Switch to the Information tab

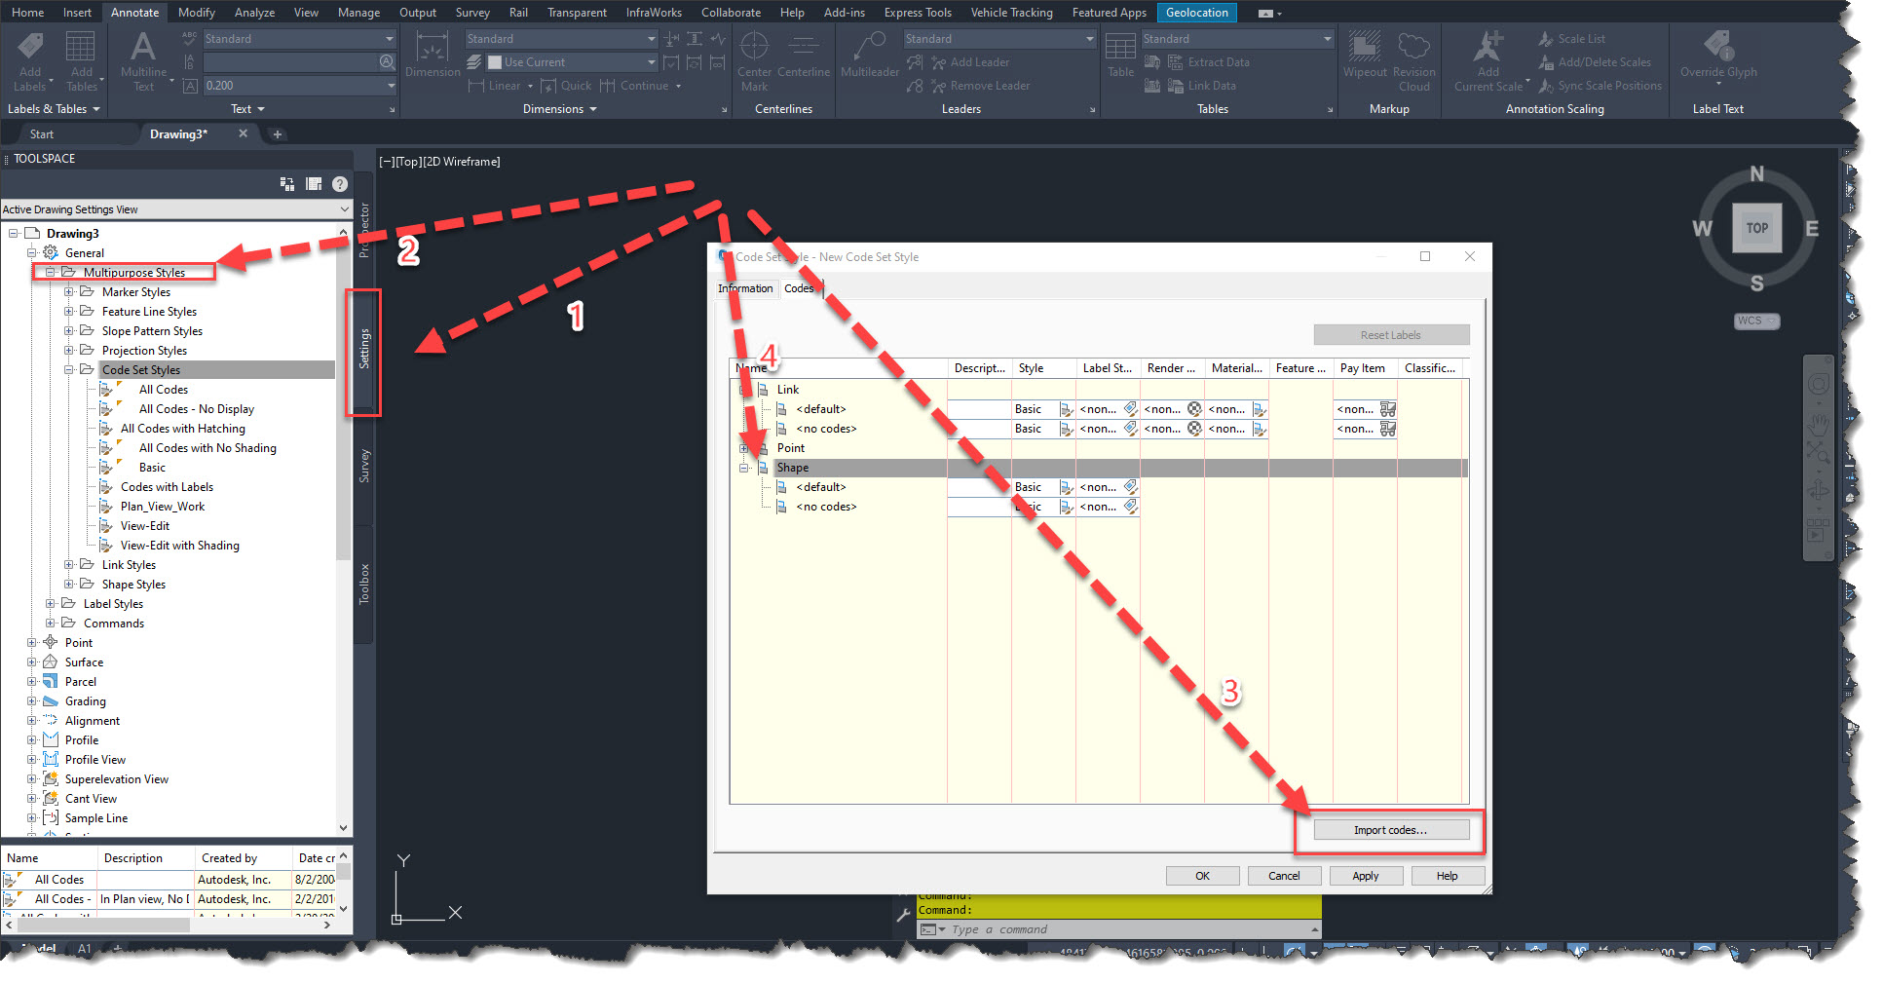click(x=745, y=288)
